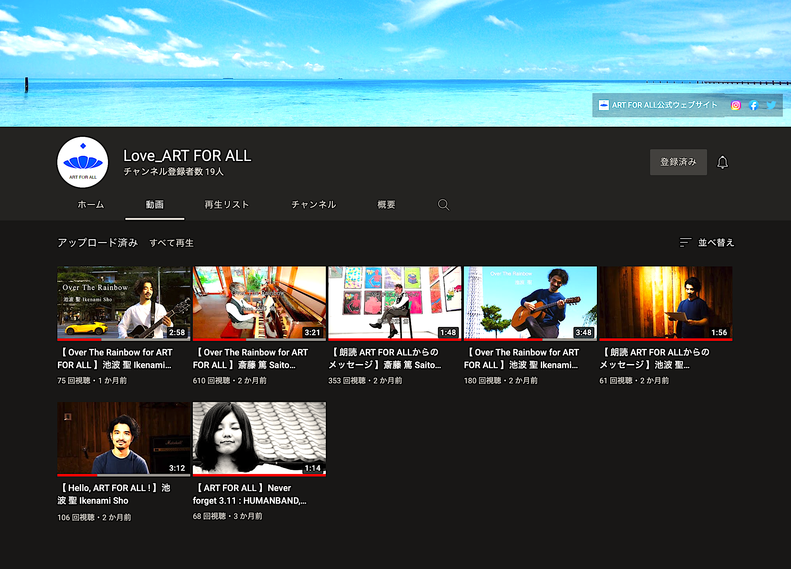Viewport: 791px width, 569px height.
Task: Click the アップロード済み heading
Action: pyautogui.click(x=98, y=243)
